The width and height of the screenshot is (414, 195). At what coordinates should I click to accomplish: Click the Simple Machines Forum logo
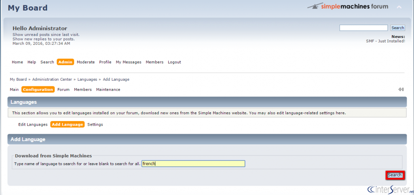coord(348,6)
